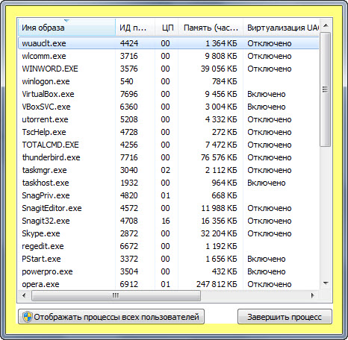Click CPU value 02 for taskmgr.exe
Viewport: 348px width, 340px height.
click(166, 170)
